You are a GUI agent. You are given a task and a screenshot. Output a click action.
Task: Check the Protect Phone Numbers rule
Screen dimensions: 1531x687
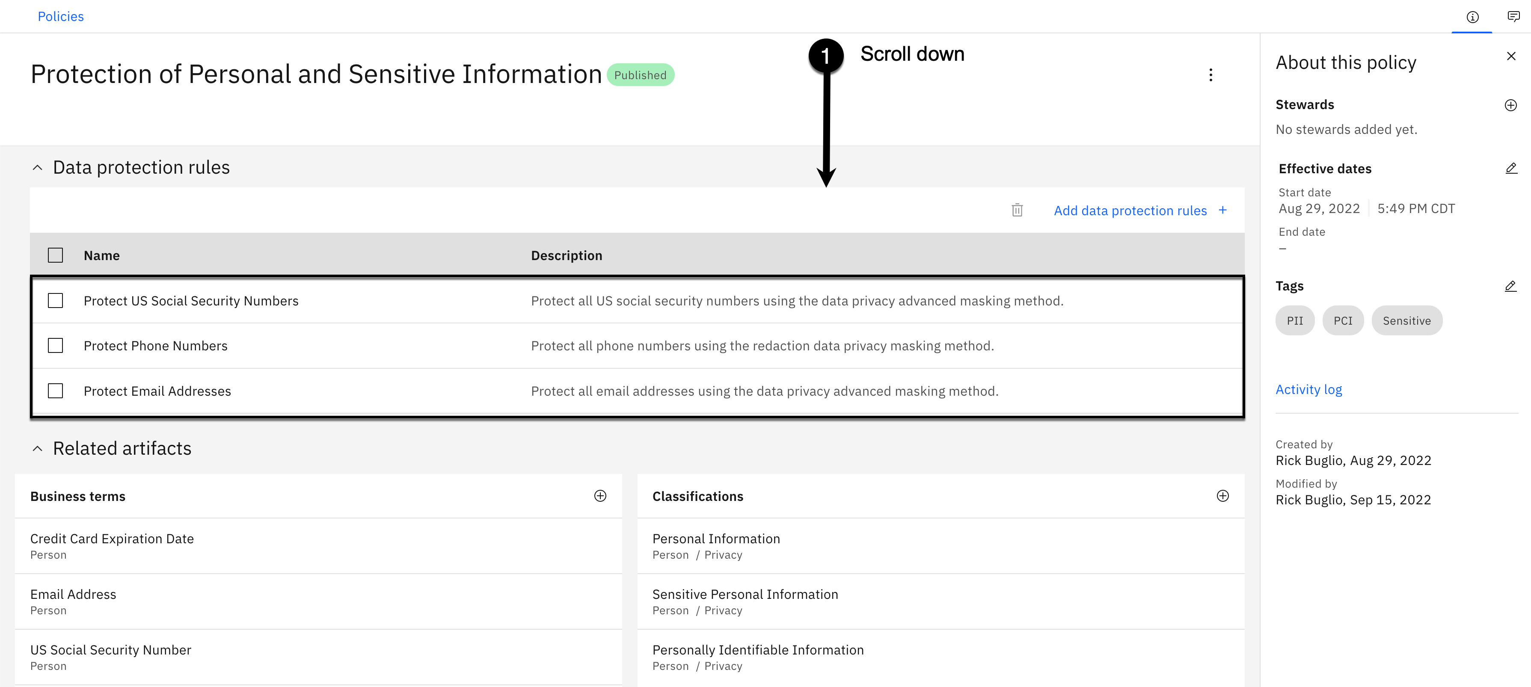(55, 346)
